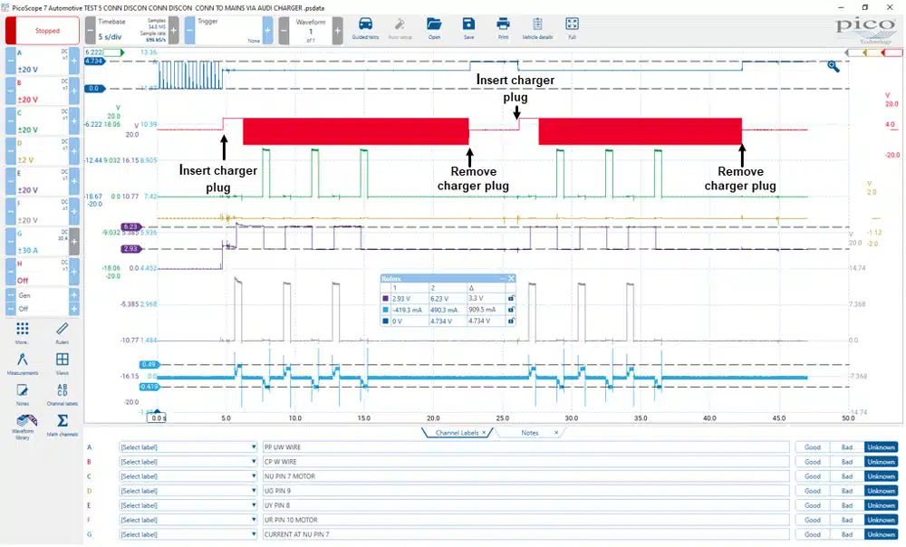Viewport: 906px width, 547px height.
Task: Click the Open folder icon
Action: 434,24
